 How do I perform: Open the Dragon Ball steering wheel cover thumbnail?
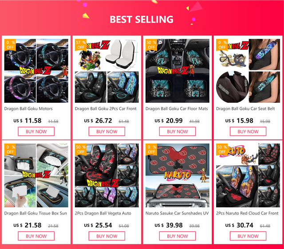point(36,71)
